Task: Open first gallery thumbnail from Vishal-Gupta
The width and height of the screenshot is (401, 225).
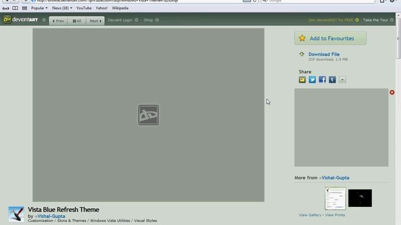Action: [335, 198]
